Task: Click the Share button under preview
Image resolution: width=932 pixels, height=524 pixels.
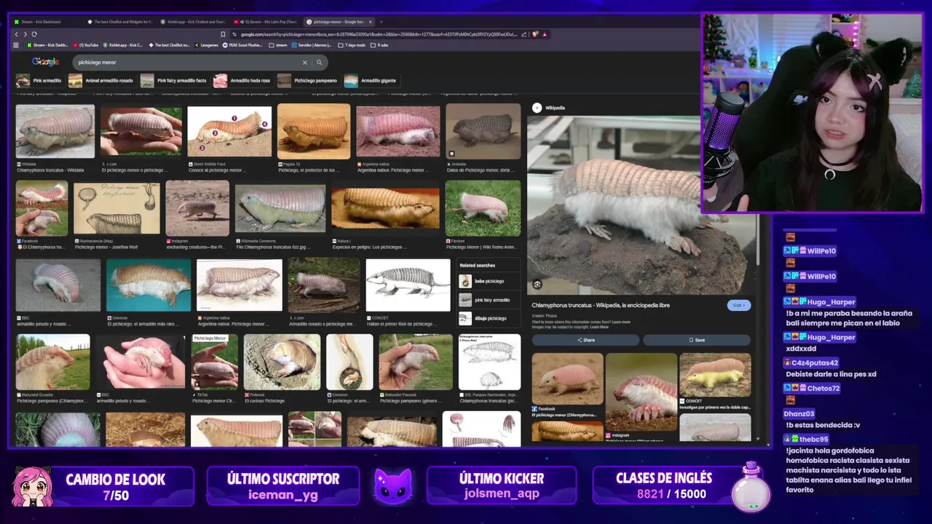Action: coord(585,340)
